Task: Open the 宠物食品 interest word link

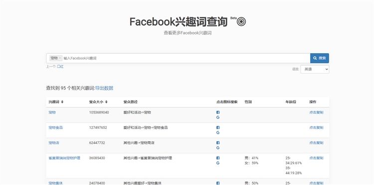Action: pos(55,128)
